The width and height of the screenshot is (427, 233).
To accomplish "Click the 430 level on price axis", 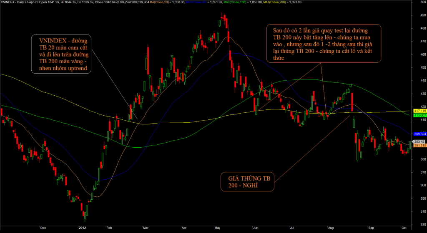I will (423, 94).
